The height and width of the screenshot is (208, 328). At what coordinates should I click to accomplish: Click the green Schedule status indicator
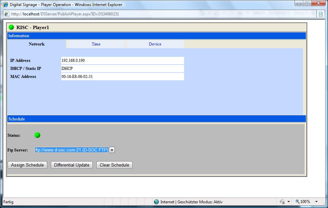pos(37,135)
